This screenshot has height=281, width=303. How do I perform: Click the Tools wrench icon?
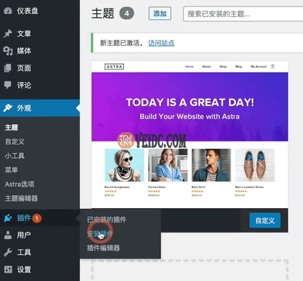click(8, 252)
